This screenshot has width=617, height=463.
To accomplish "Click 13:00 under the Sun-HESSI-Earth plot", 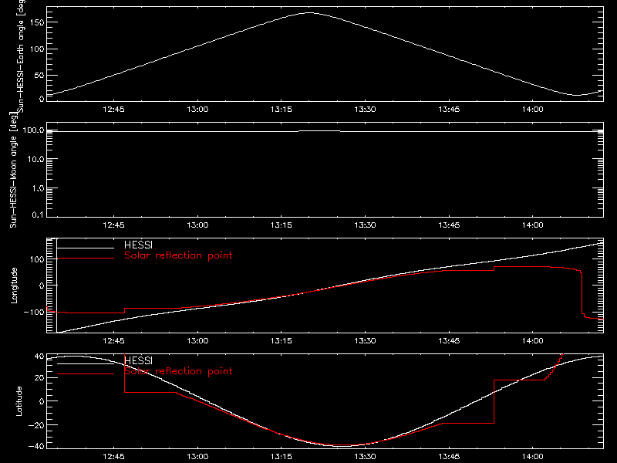I will point(197,109).
